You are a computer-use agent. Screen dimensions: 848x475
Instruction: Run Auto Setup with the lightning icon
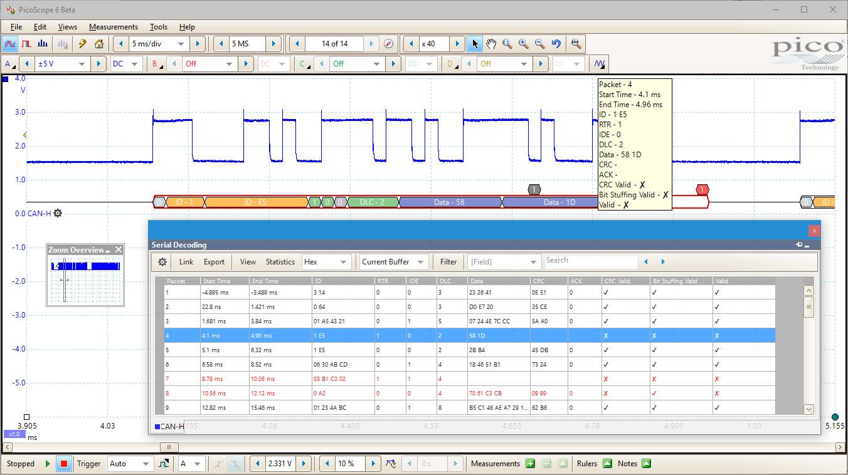(x=82, y=44)
